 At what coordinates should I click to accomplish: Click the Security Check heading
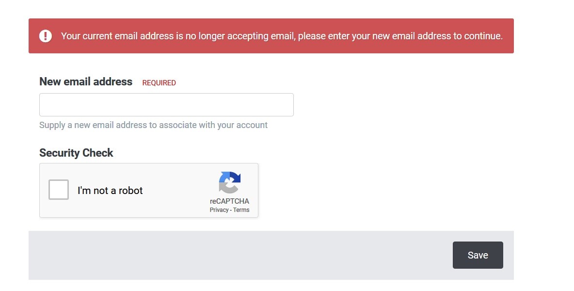pos(76,153)
